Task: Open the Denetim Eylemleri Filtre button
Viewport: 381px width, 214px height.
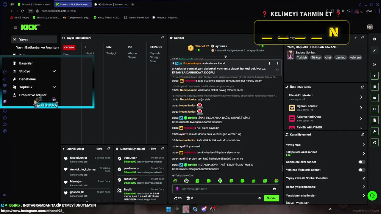Action: click(x=153, y=149)
